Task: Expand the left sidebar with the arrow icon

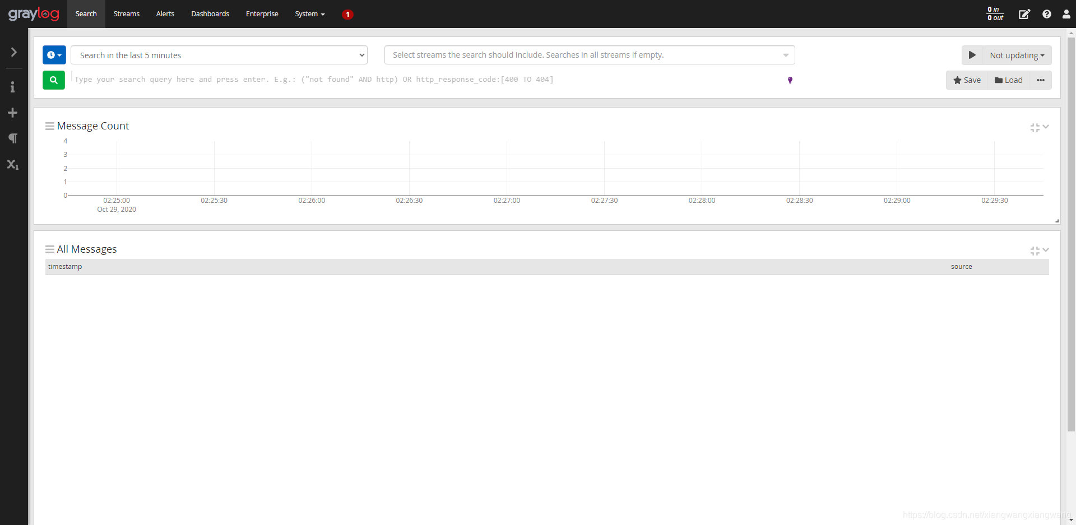Action: pos(13,52)
